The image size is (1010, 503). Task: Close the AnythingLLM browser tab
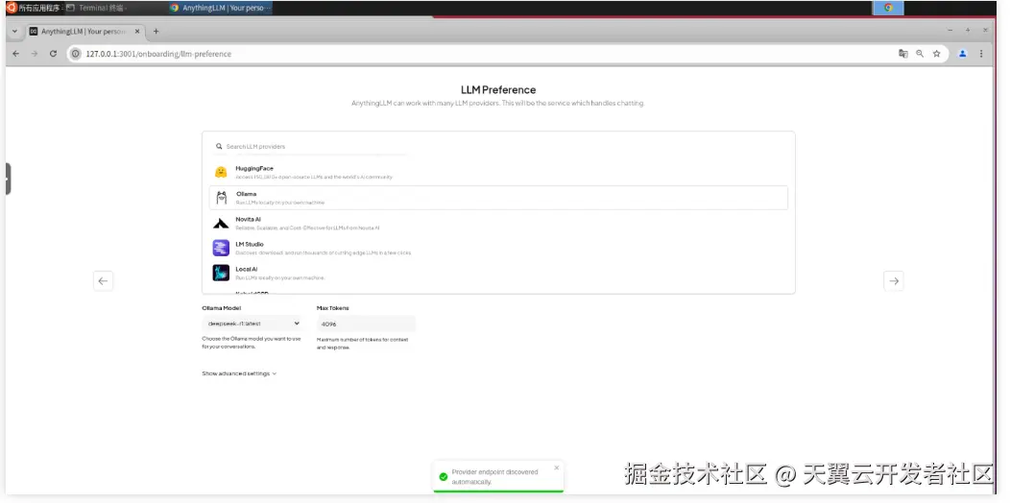point(138,31)
